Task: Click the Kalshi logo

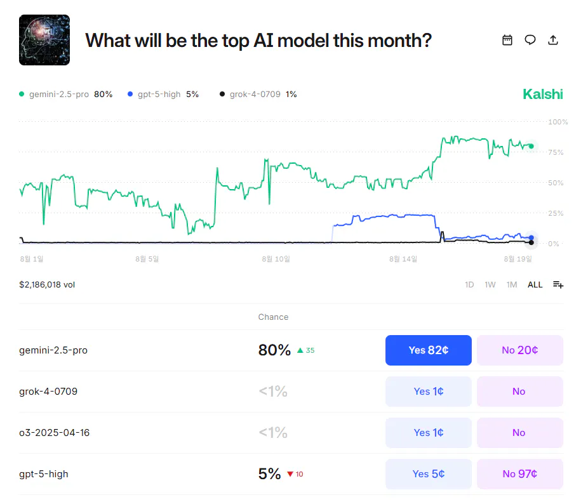Action: click(542, 95)
